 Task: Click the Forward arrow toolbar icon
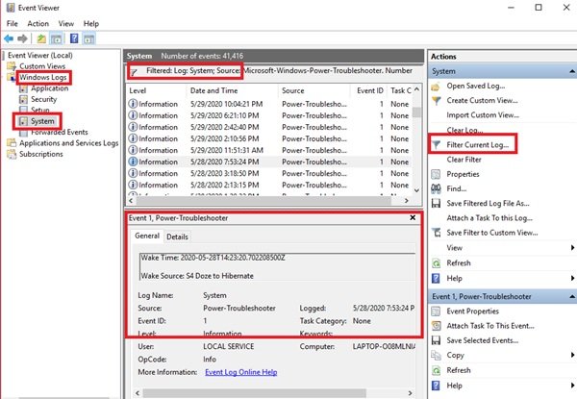point(22,38)
